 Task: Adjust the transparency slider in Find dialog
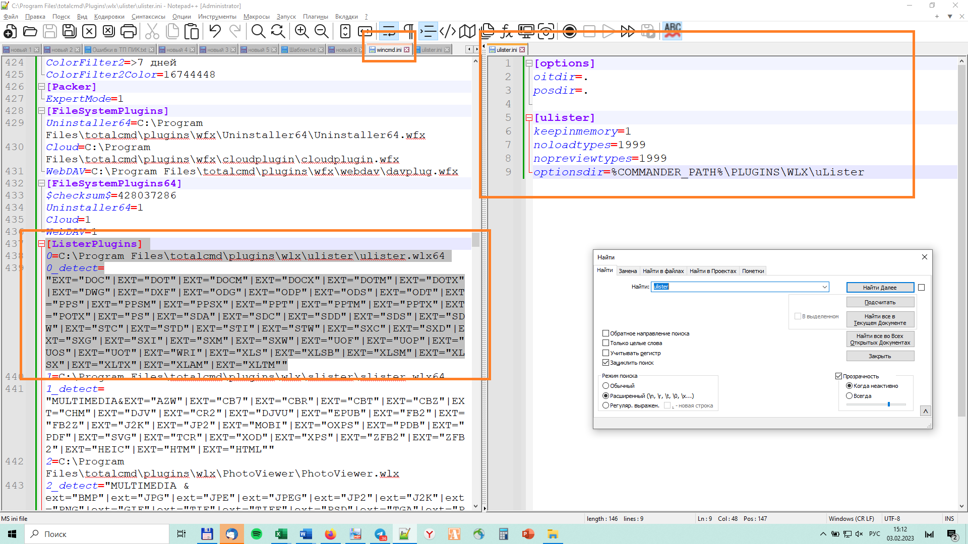(888, 404)
